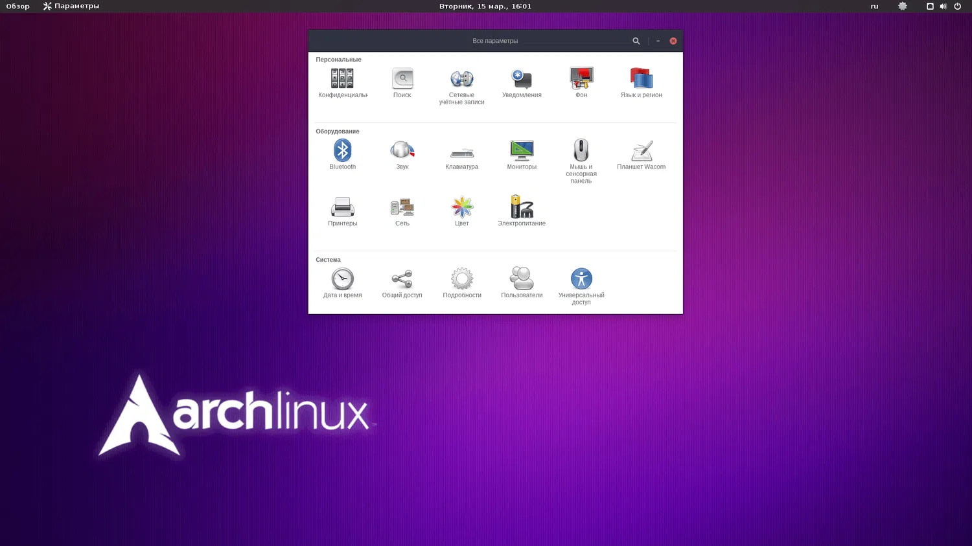Viewport: 972px width, 546px height.
Task: Open the power system menu icon
Action: tap(958, 6)
